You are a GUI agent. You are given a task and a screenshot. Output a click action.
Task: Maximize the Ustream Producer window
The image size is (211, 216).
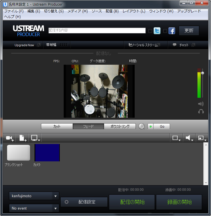[x=191, y=3]
